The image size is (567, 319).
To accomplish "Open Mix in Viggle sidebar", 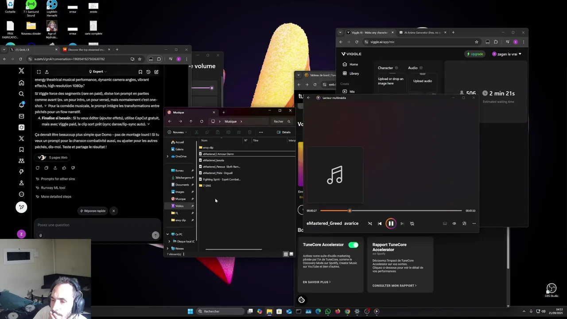I will coord(348,92).
